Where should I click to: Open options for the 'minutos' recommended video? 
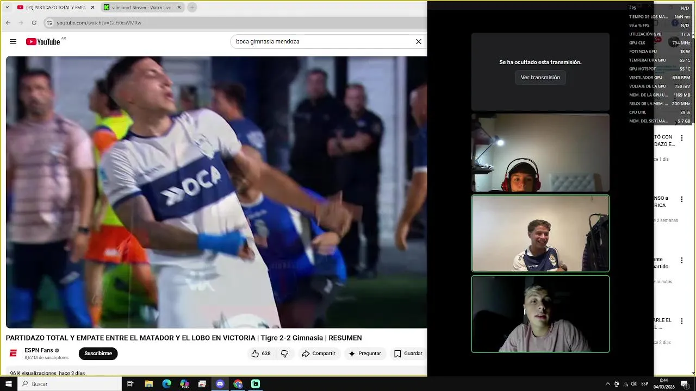point(681,261)
